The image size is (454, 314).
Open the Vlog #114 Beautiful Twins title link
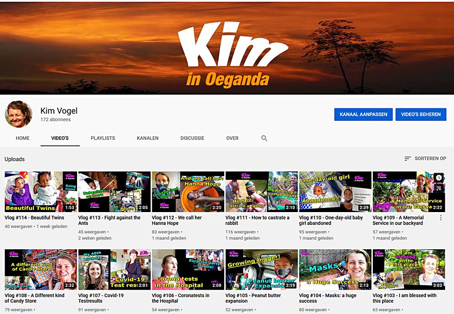tap(34, 218)
